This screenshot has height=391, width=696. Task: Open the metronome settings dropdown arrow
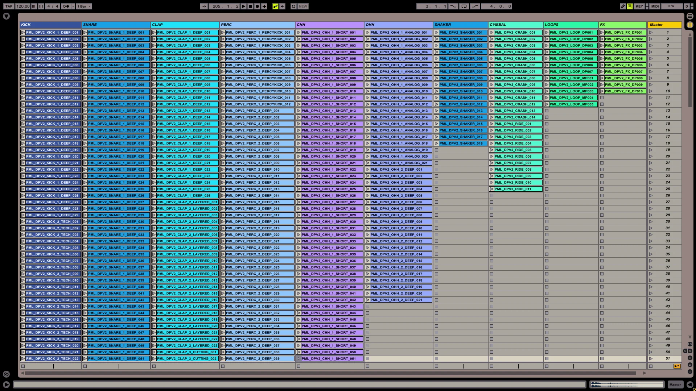[73, 6]
